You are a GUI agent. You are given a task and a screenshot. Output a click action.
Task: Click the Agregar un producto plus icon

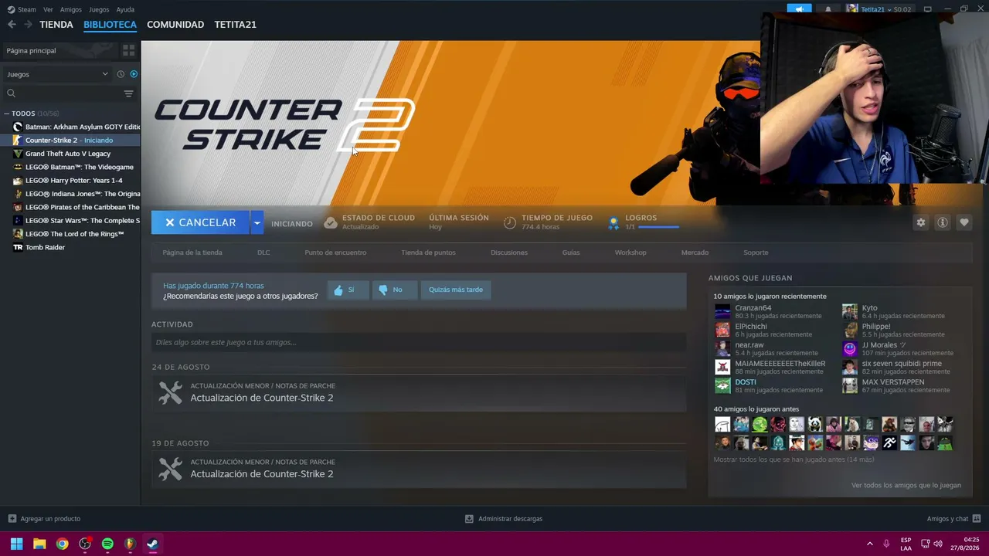[12, 519]
